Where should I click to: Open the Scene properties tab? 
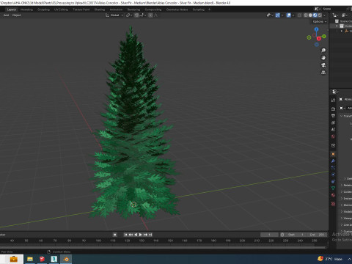pyautogui.click(x=333, y=130)
